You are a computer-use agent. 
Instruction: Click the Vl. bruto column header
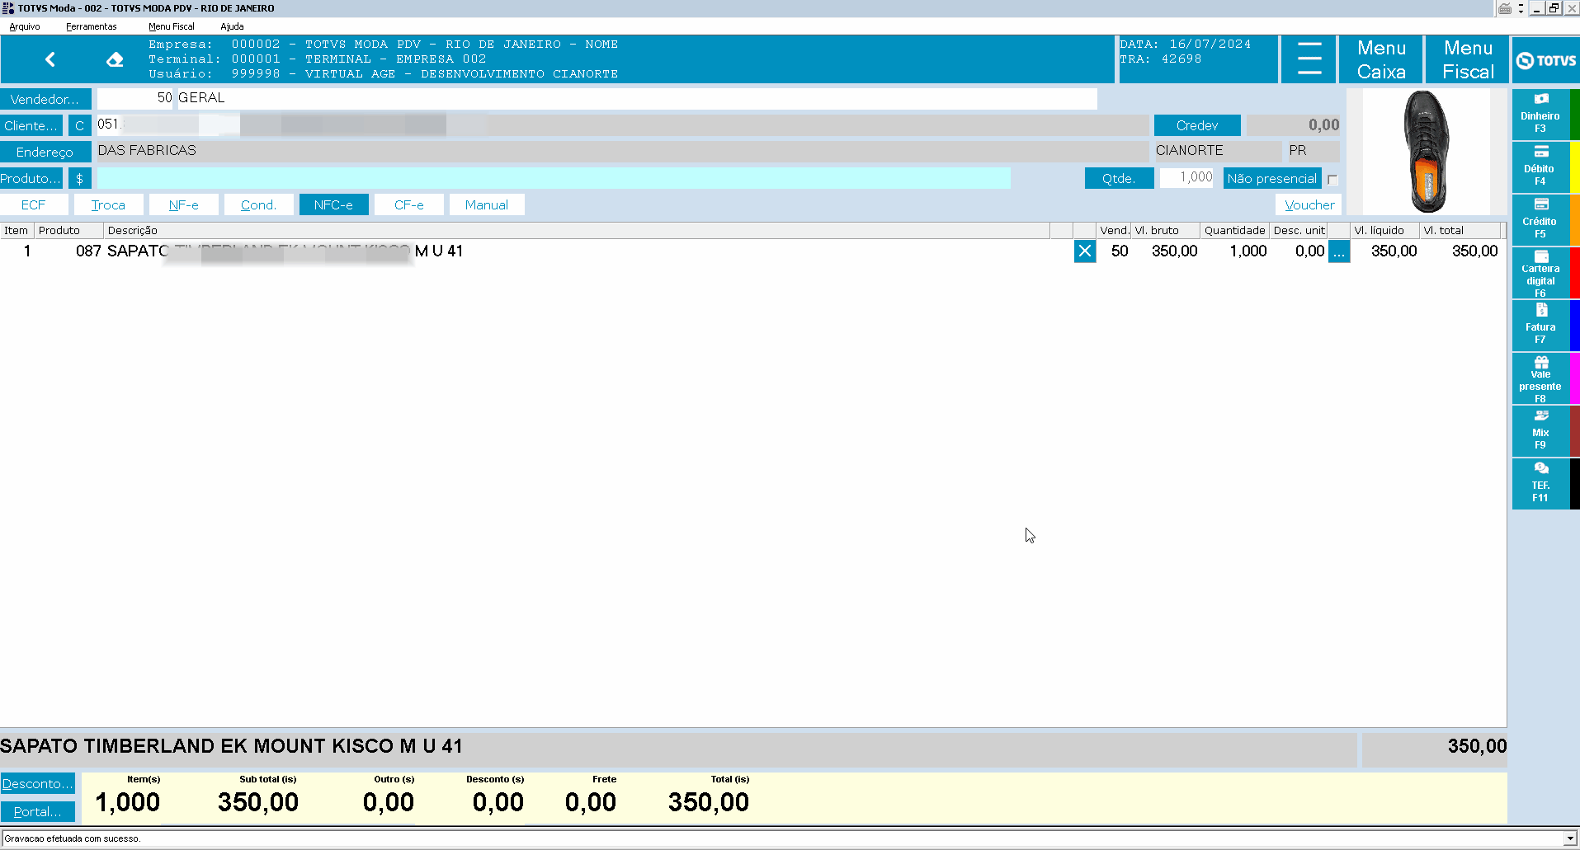pos(1166,231)
